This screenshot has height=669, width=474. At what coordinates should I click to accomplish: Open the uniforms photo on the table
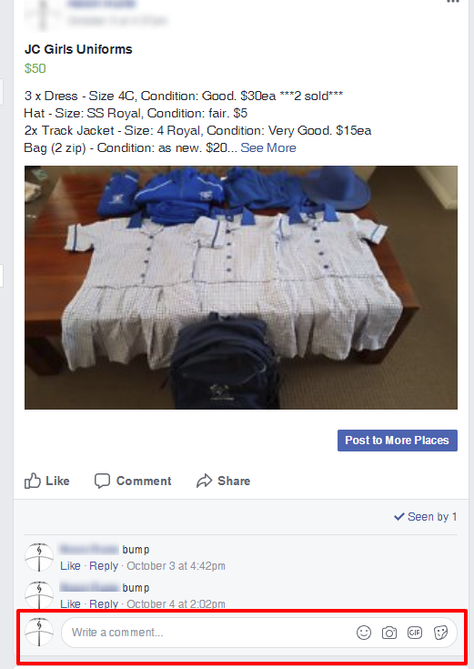pos(240,288)
